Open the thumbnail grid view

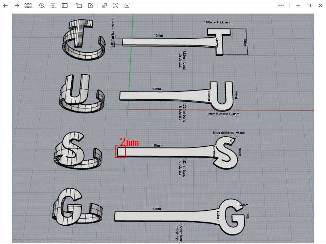pos(28,6)
